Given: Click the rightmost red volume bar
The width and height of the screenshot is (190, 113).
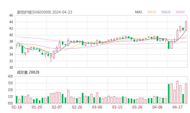Looking at the screenshot, I should click(186, 93).
